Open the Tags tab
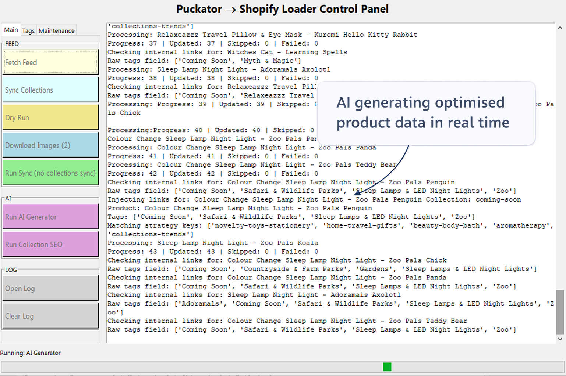 [28, 31]
